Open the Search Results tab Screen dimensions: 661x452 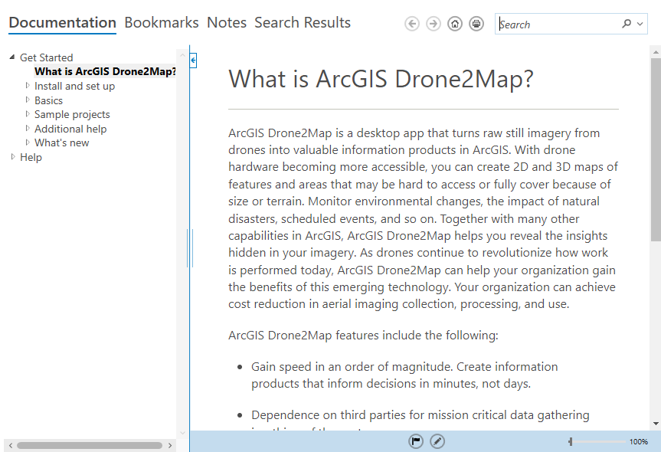303,23
